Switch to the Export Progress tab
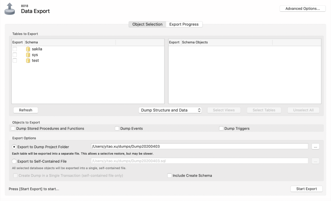This screenshot has width=331, height=201. 184,24
